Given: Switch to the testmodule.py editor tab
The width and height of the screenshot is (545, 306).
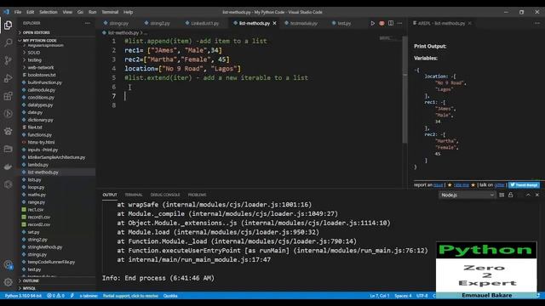Looking at the screenshot, I should (303, 23).
